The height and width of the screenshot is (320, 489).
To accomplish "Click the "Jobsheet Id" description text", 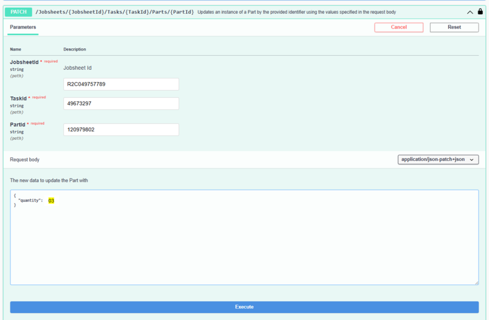I will [77, 68].
